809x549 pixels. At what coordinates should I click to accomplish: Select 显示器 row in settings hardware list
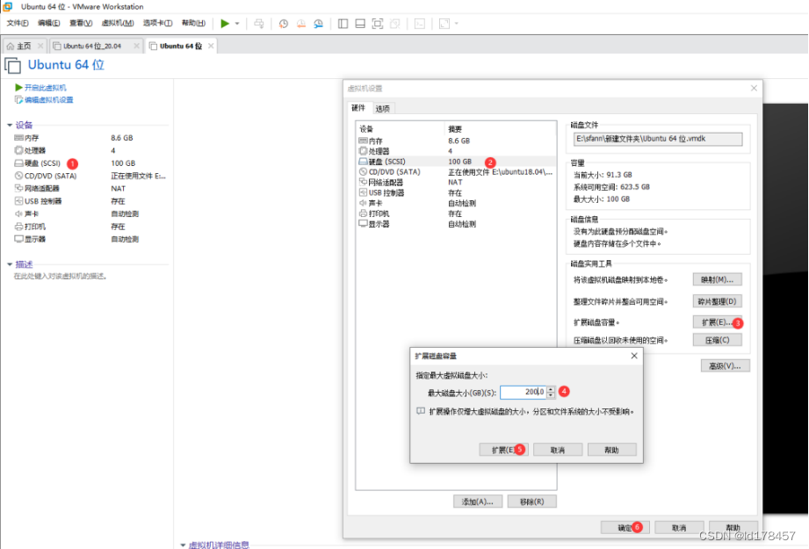(x=456, y=224)
